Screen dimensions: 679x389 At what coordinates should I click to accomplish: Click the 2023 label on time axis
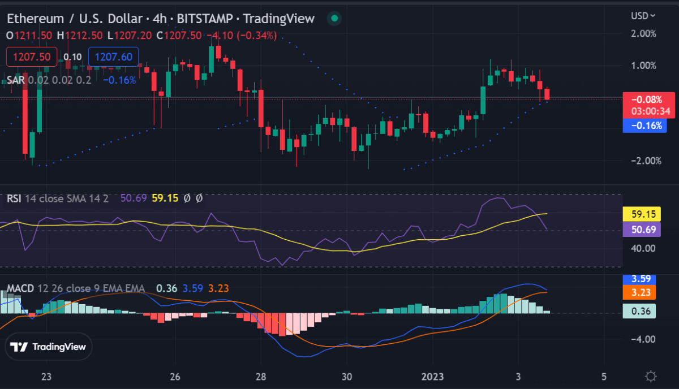tap(432, 377)
